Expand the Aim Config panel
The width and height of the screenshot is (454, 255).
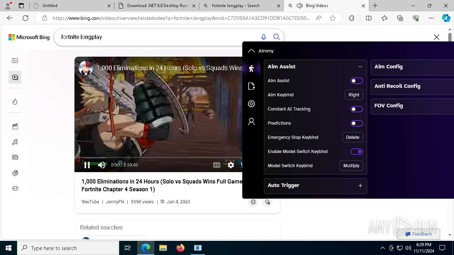(x=412, y=67)
